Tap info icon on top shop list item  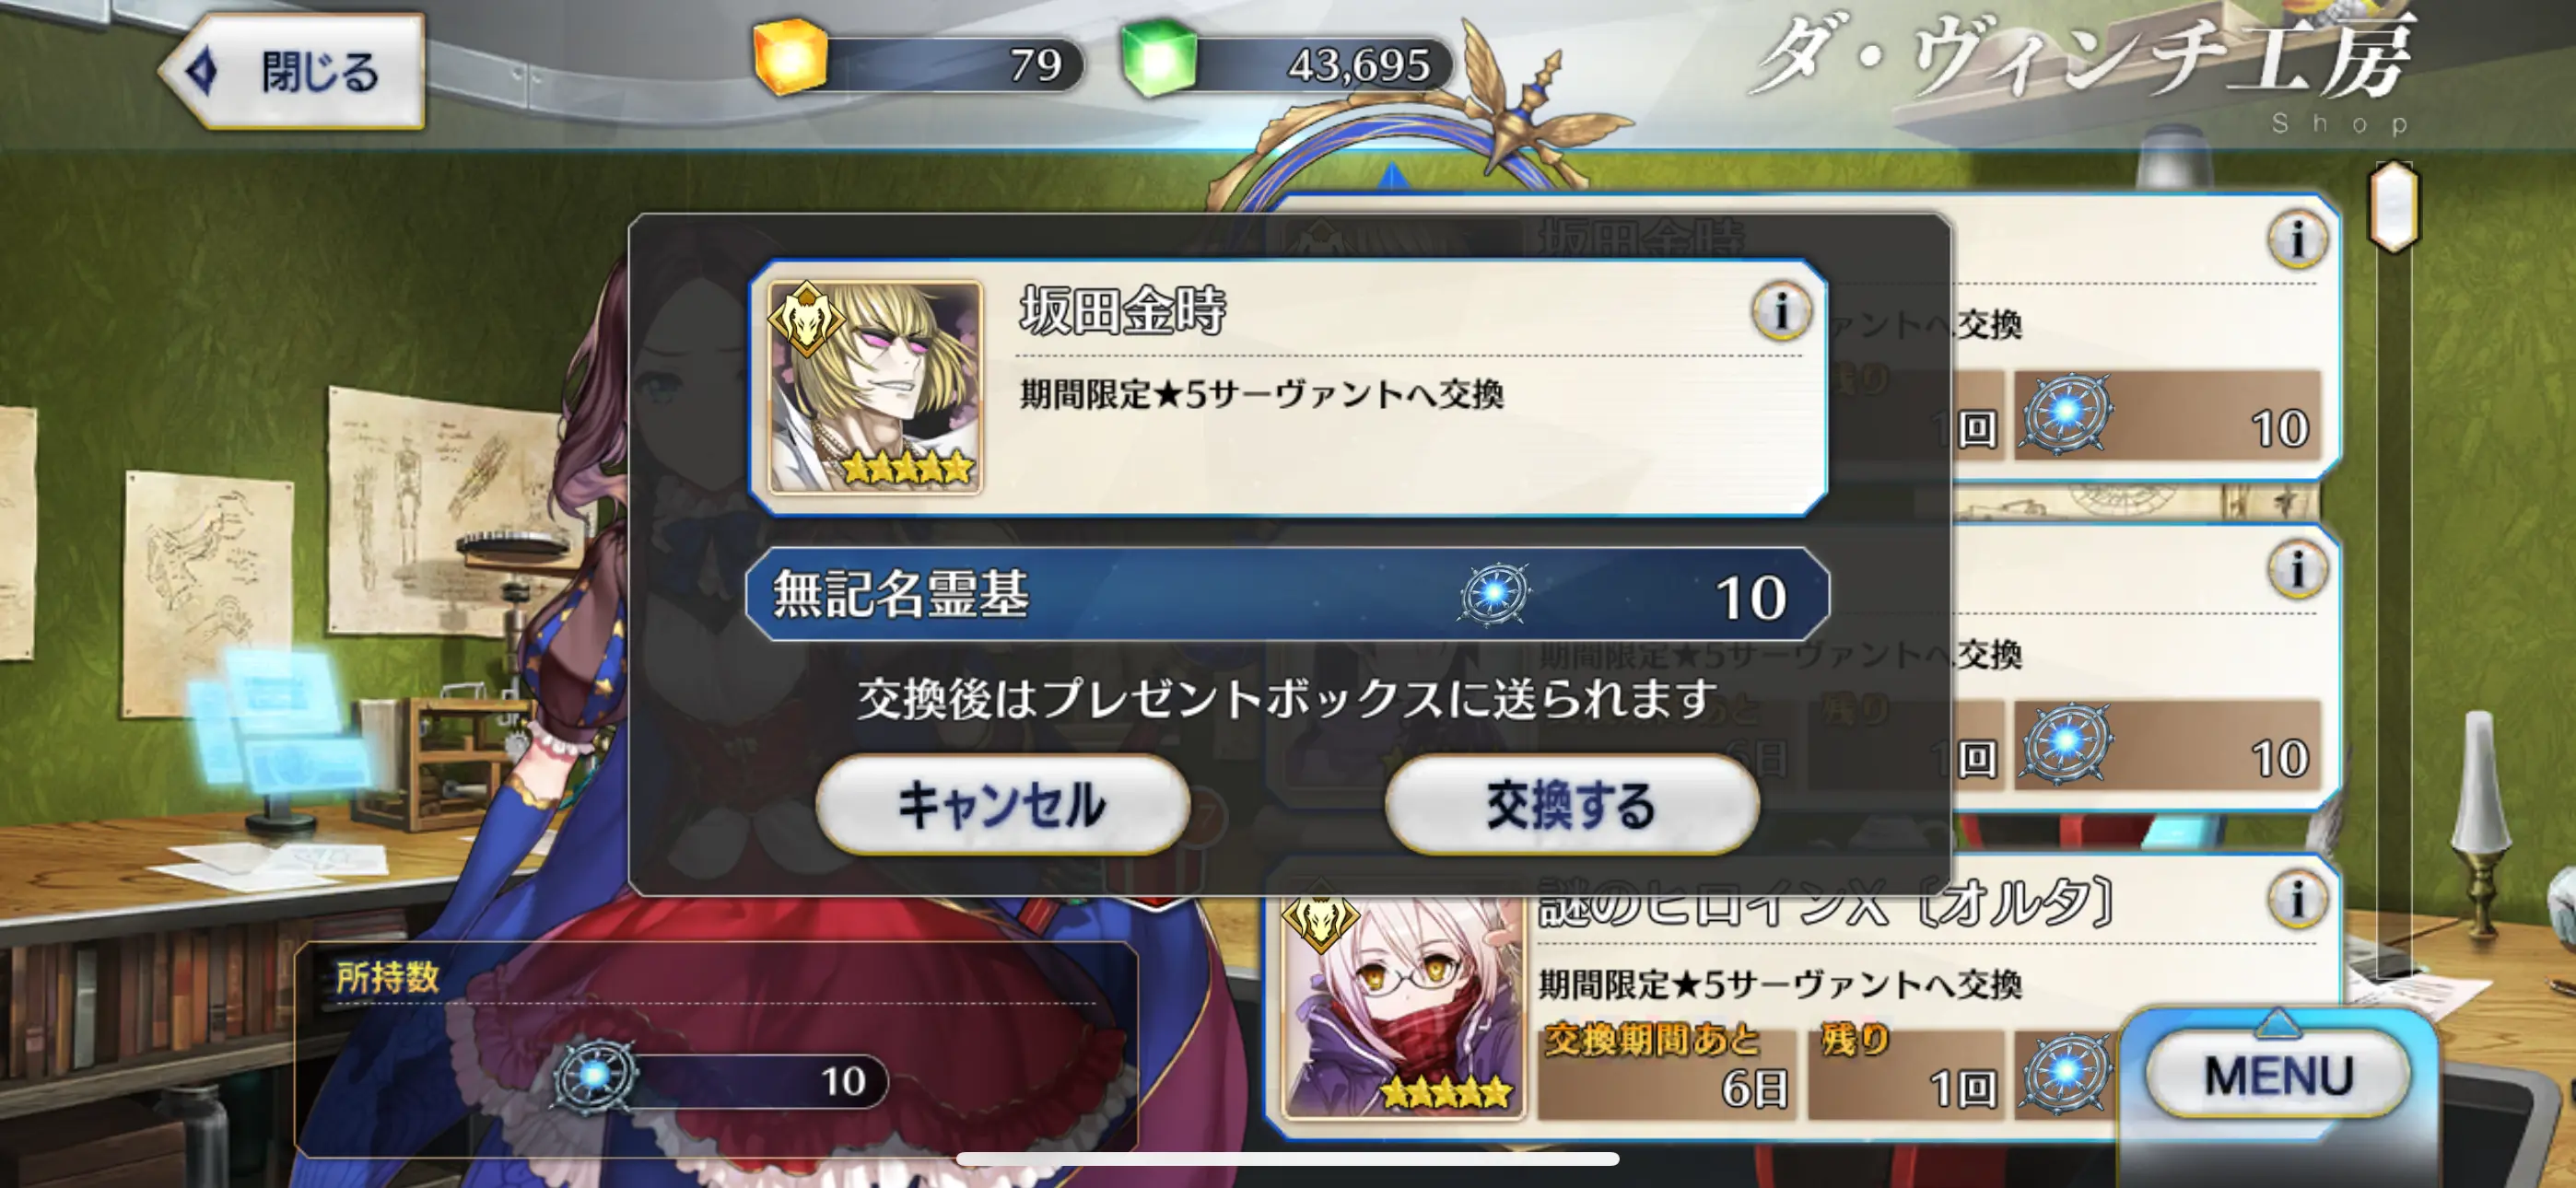[2297, 240]
